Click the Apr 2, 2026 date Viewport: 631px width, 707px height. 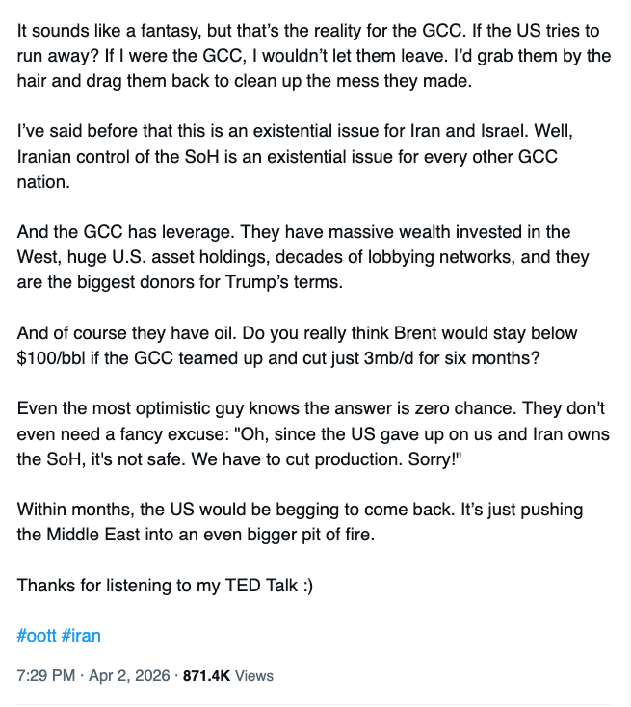click(x=126, y=675)
